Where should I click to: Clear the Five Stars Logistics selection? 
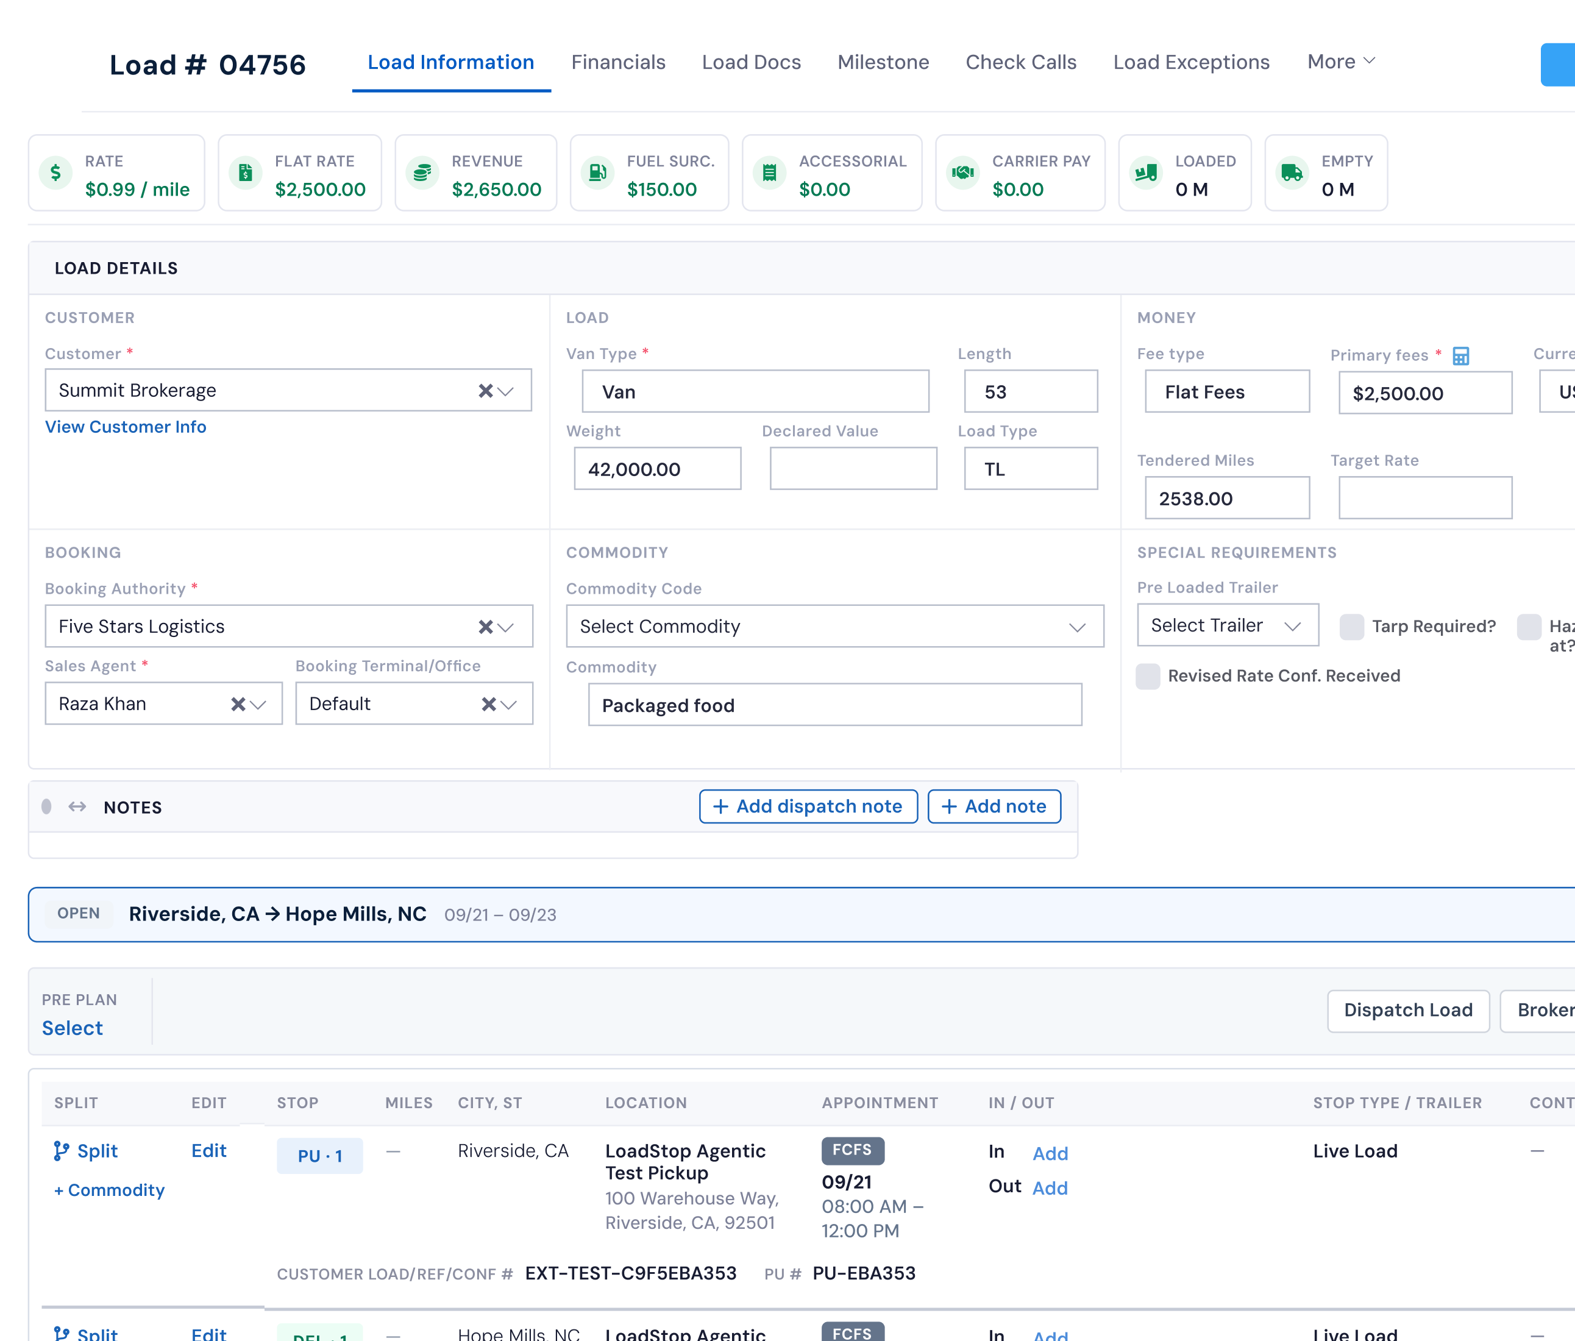click(x=485, y=627)
